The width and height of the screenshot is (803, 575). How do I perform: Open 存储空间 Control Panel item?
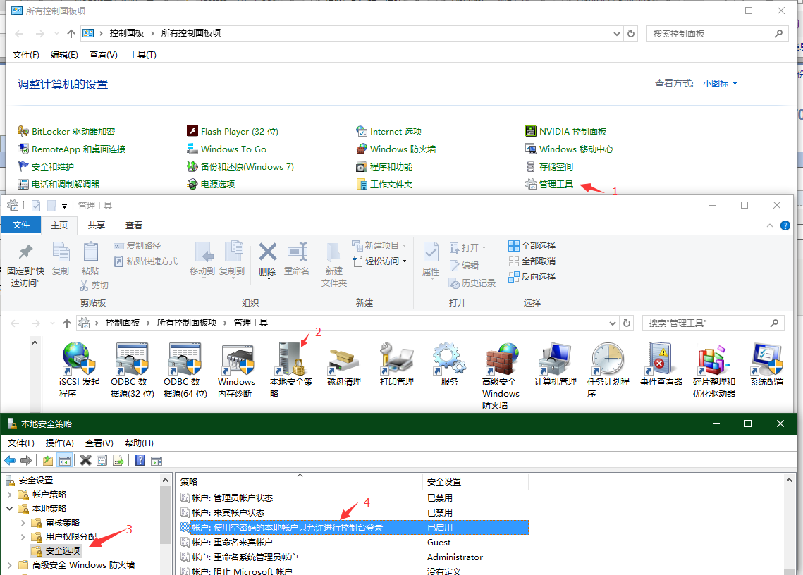[x=549, y=167]
